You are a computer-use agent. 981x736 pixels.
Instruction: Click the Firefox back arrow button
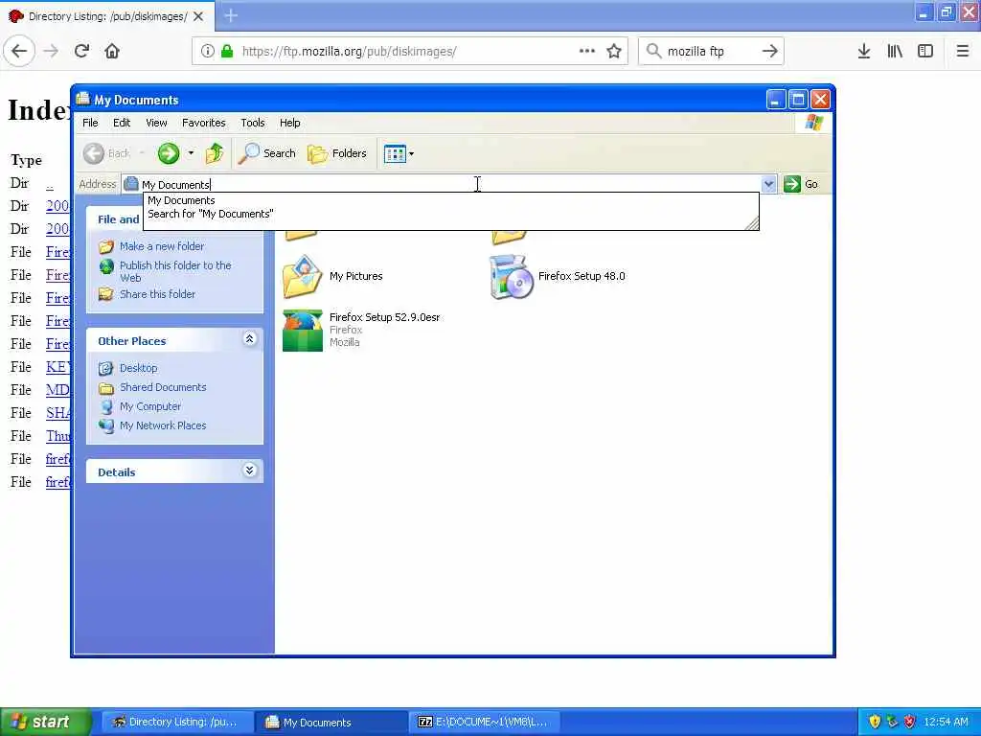[x=19, y=51]
